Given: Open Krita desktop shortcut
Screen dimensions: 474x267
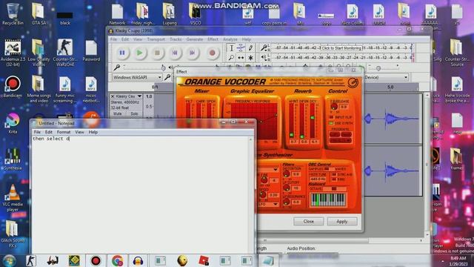Looking at the screenshot, I should [13, 123].
